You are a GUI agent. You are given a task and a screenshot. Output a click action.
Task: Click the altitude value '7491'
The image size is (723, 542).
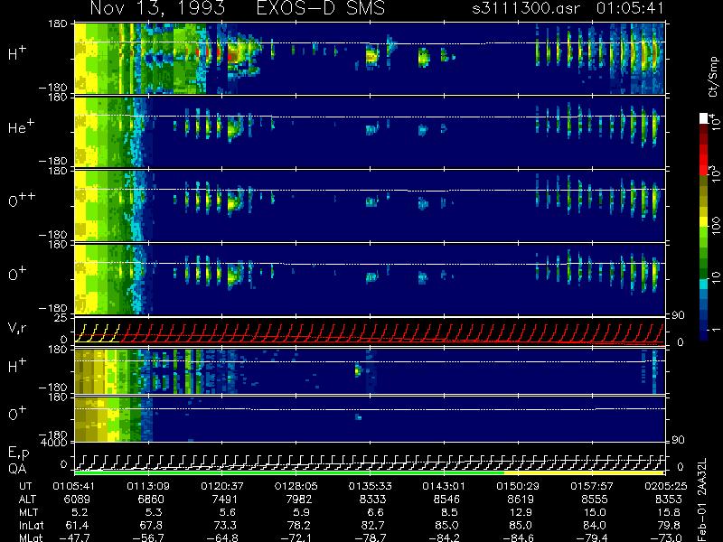[x=224, y=500]
